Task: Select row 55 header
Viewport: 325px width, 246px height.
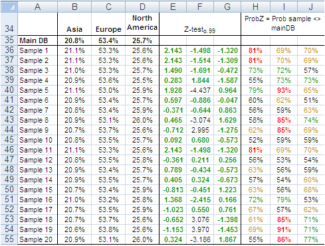Action: [x=9, y=239]
